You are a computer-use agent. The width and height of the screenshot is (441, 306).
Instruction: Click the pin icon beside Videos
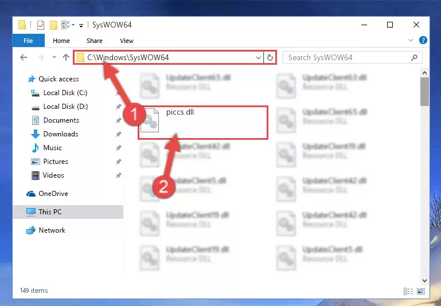tap(119, 175)
